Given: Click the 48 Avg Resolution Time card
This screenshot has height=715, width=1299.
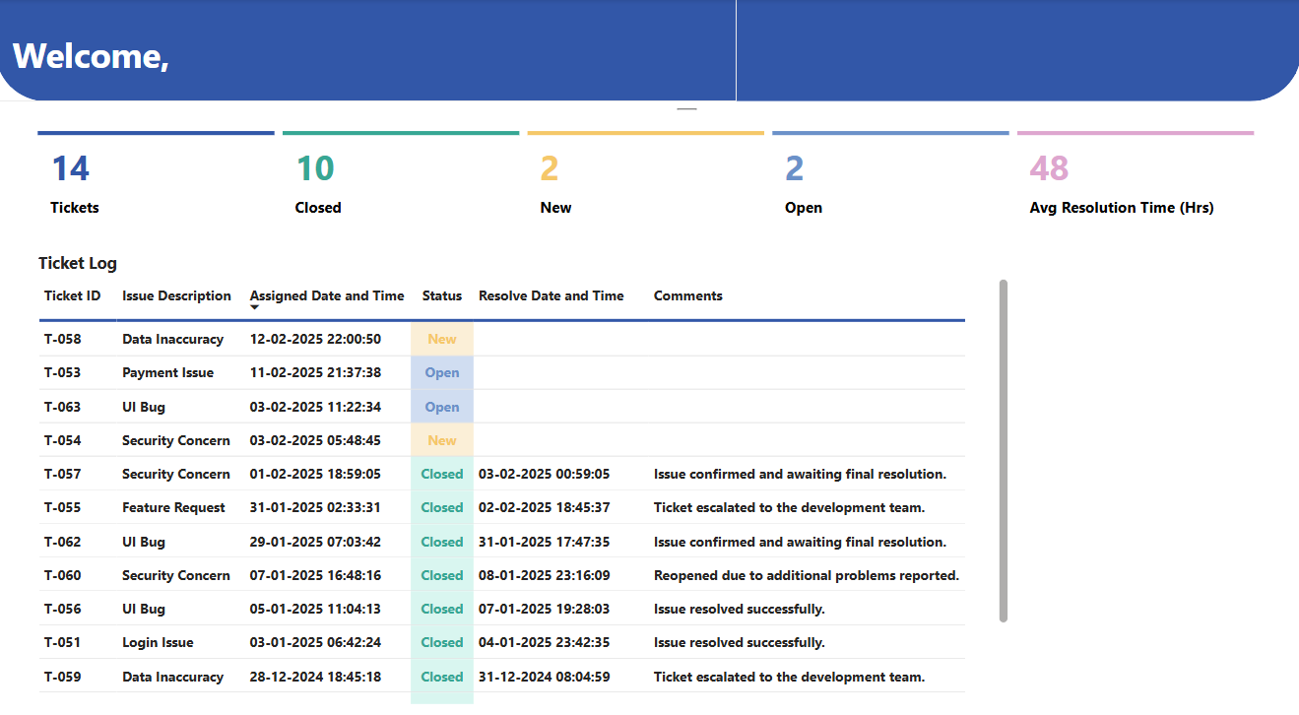Looking at the screenshot, I should coord(1135,177).
